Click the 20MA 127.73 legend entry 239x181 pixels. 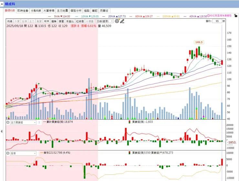tap(114, 16)
